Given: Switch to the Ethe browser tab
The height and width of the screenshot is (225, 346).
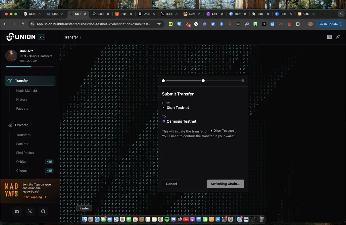Looking at the screenshot, I should [55, 14].
